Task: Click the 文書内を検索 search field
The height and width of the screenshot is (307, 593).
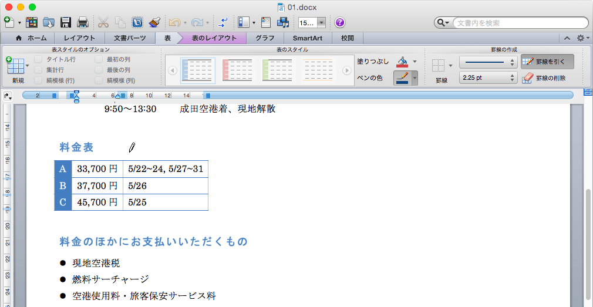Action: (520, 23)
